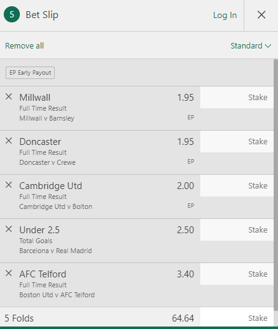The image size is (278, 329).
Task: Remove the AFC Telford selection
Action: (9, 274)
